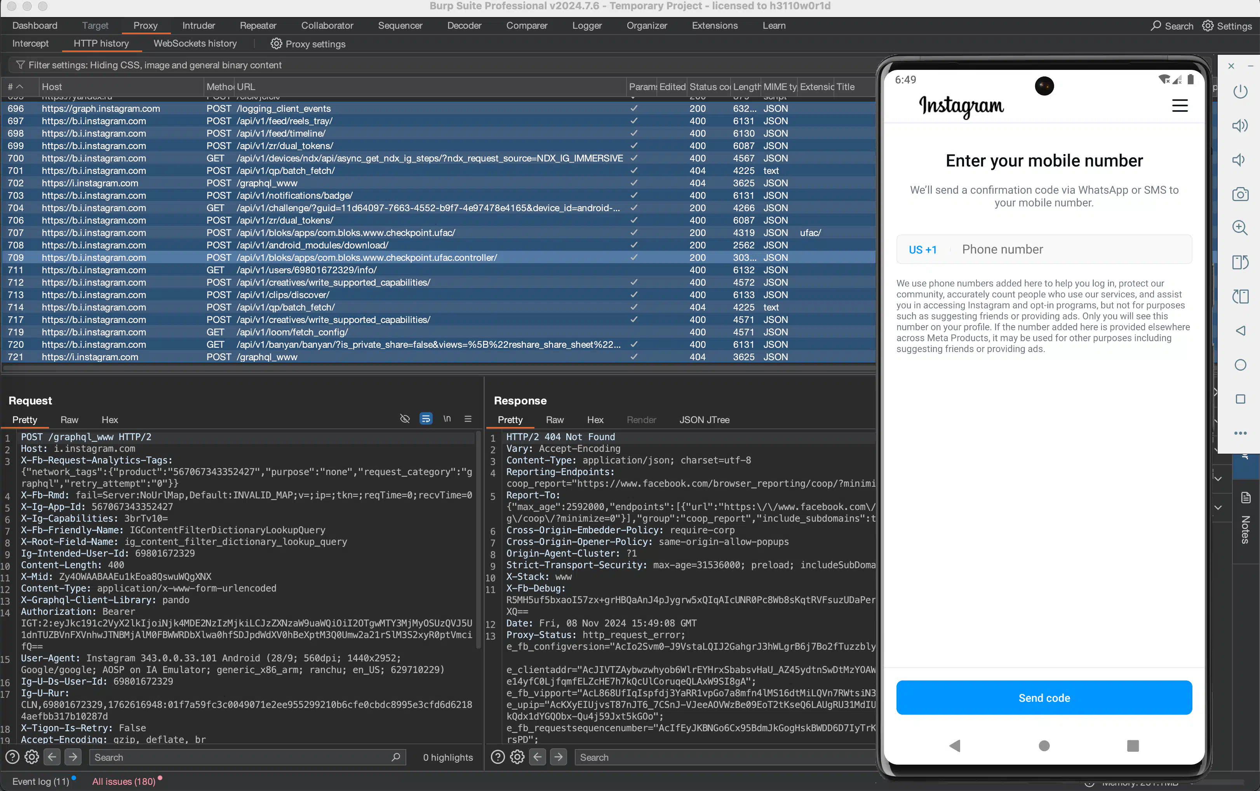Viewport: 1260px width, 791px height.
Task: Click the emulator rotate right icon
Action: click(x=1240, y=297)
